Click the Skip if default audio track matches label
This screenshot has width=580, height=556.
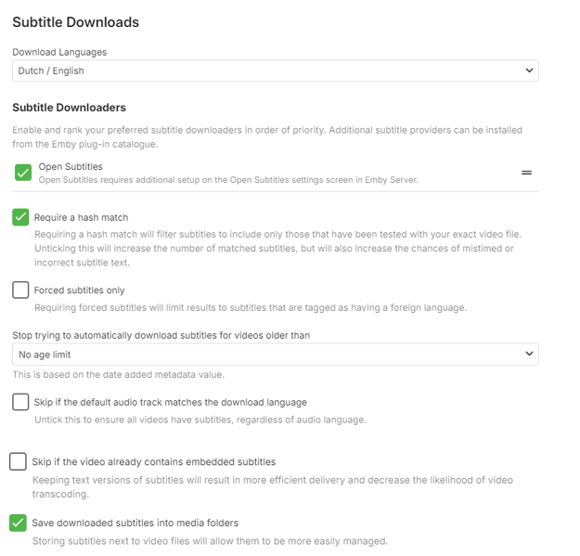point(170,402)
